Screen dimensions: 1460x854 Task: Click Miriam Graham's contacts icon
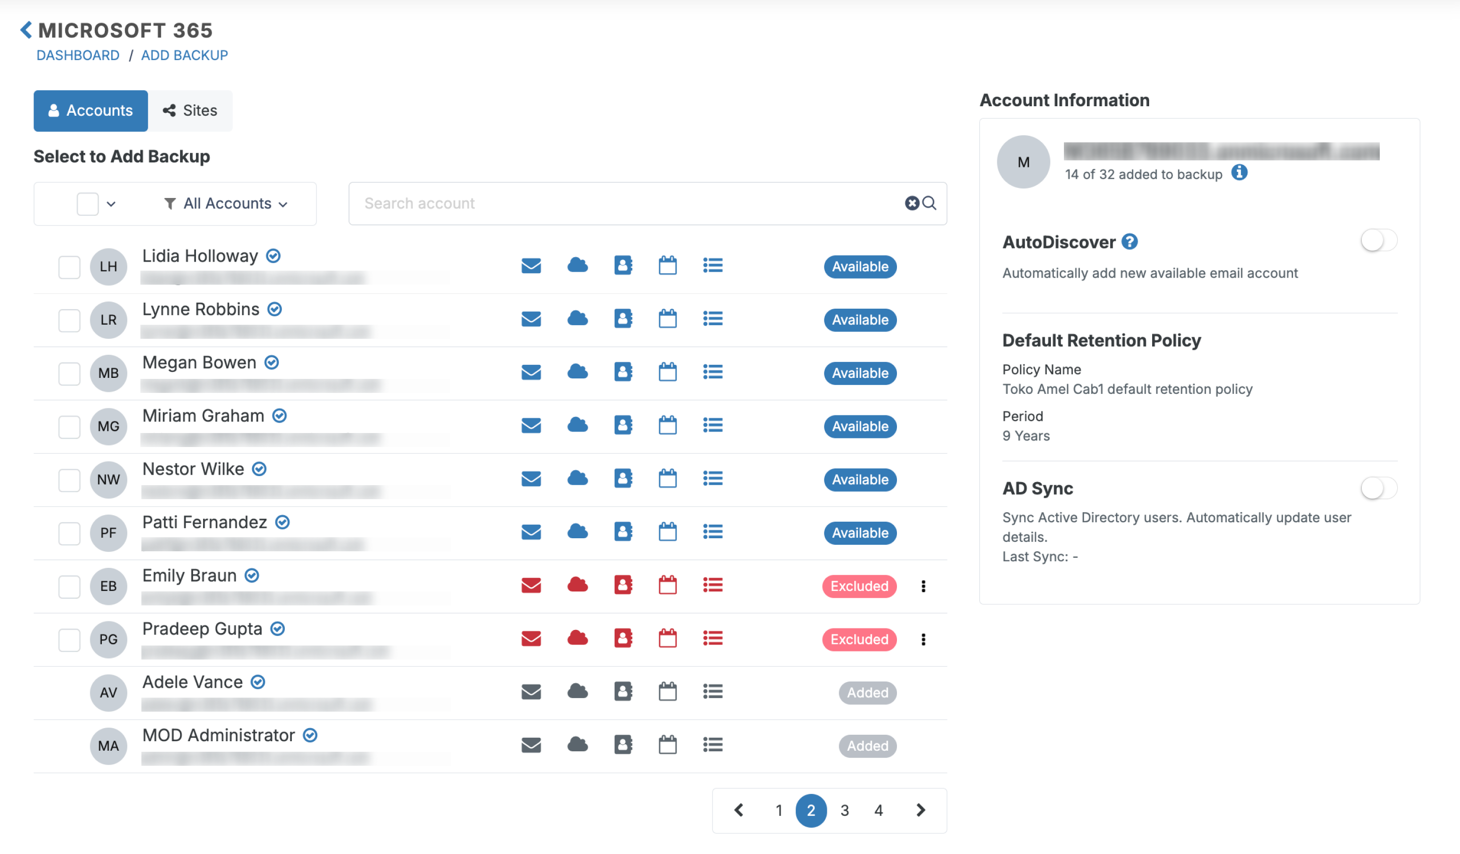pyautogui.click(x=623, y=425)
